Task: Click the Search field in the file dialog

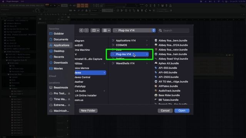Action: pyautogui.click(x=174, y=30)
